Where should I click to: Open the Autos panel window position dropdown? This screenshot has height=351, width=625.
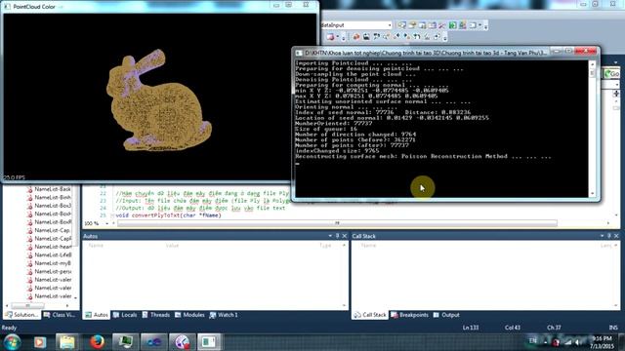tap(330, 236)
